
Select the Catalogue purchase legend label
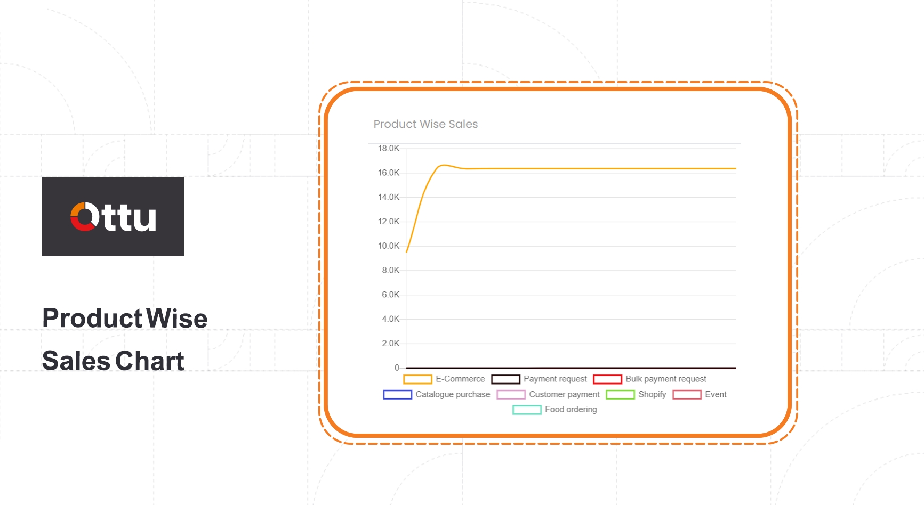(x=453, y=394)
